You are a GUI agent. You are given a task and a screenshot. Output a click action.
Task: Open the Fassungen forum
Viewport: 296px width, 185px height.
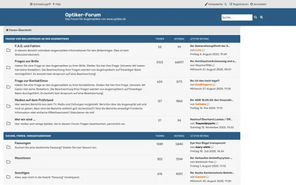(x=23, y=143)
